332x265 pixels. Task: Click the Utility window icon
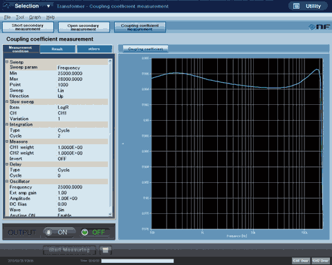[x=296, y=6]
